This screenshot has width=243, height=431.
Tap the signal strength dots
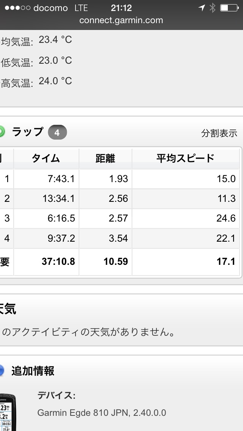pyautogui.click(x=17, y=8)
